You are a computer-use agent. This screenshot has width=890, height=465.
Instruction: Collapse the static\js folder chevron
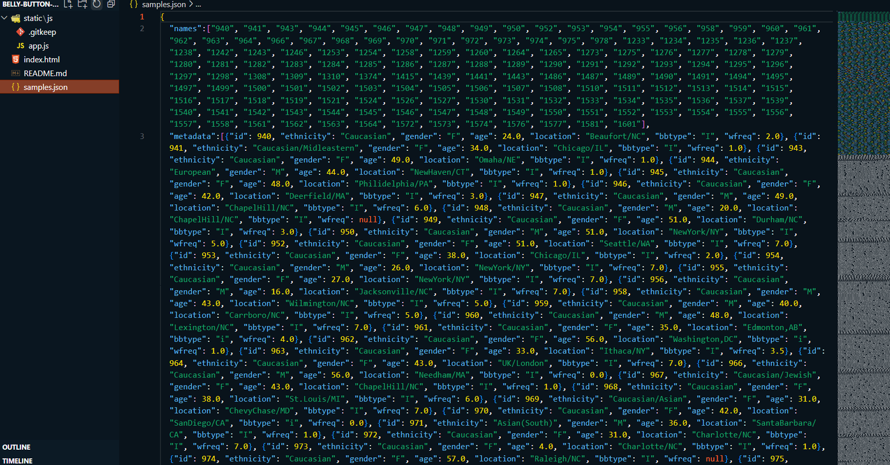click(5, 18)
